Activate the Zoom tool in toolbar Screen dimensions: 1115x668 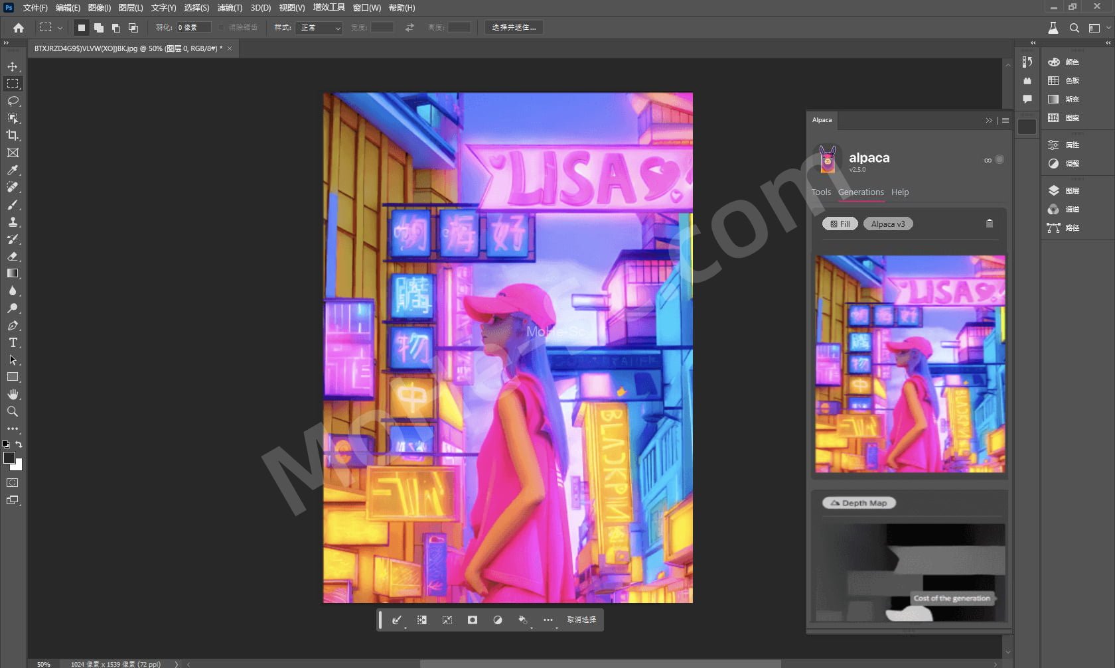[13, 411]
